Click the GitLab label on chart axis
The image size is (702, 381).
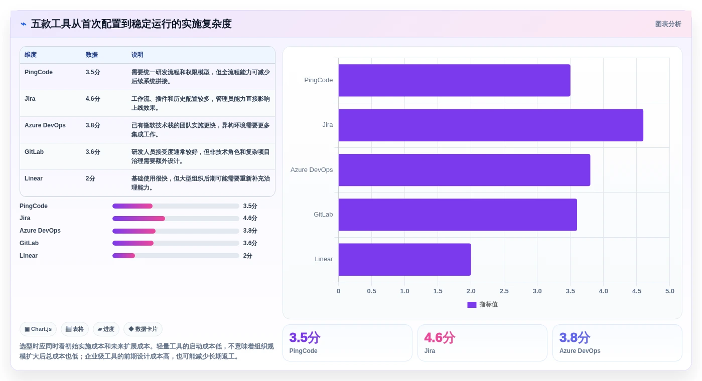pos(323,215)
